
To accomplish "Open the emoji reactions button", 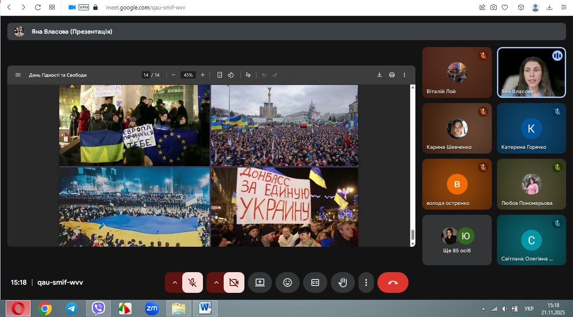I will [288, 282].
